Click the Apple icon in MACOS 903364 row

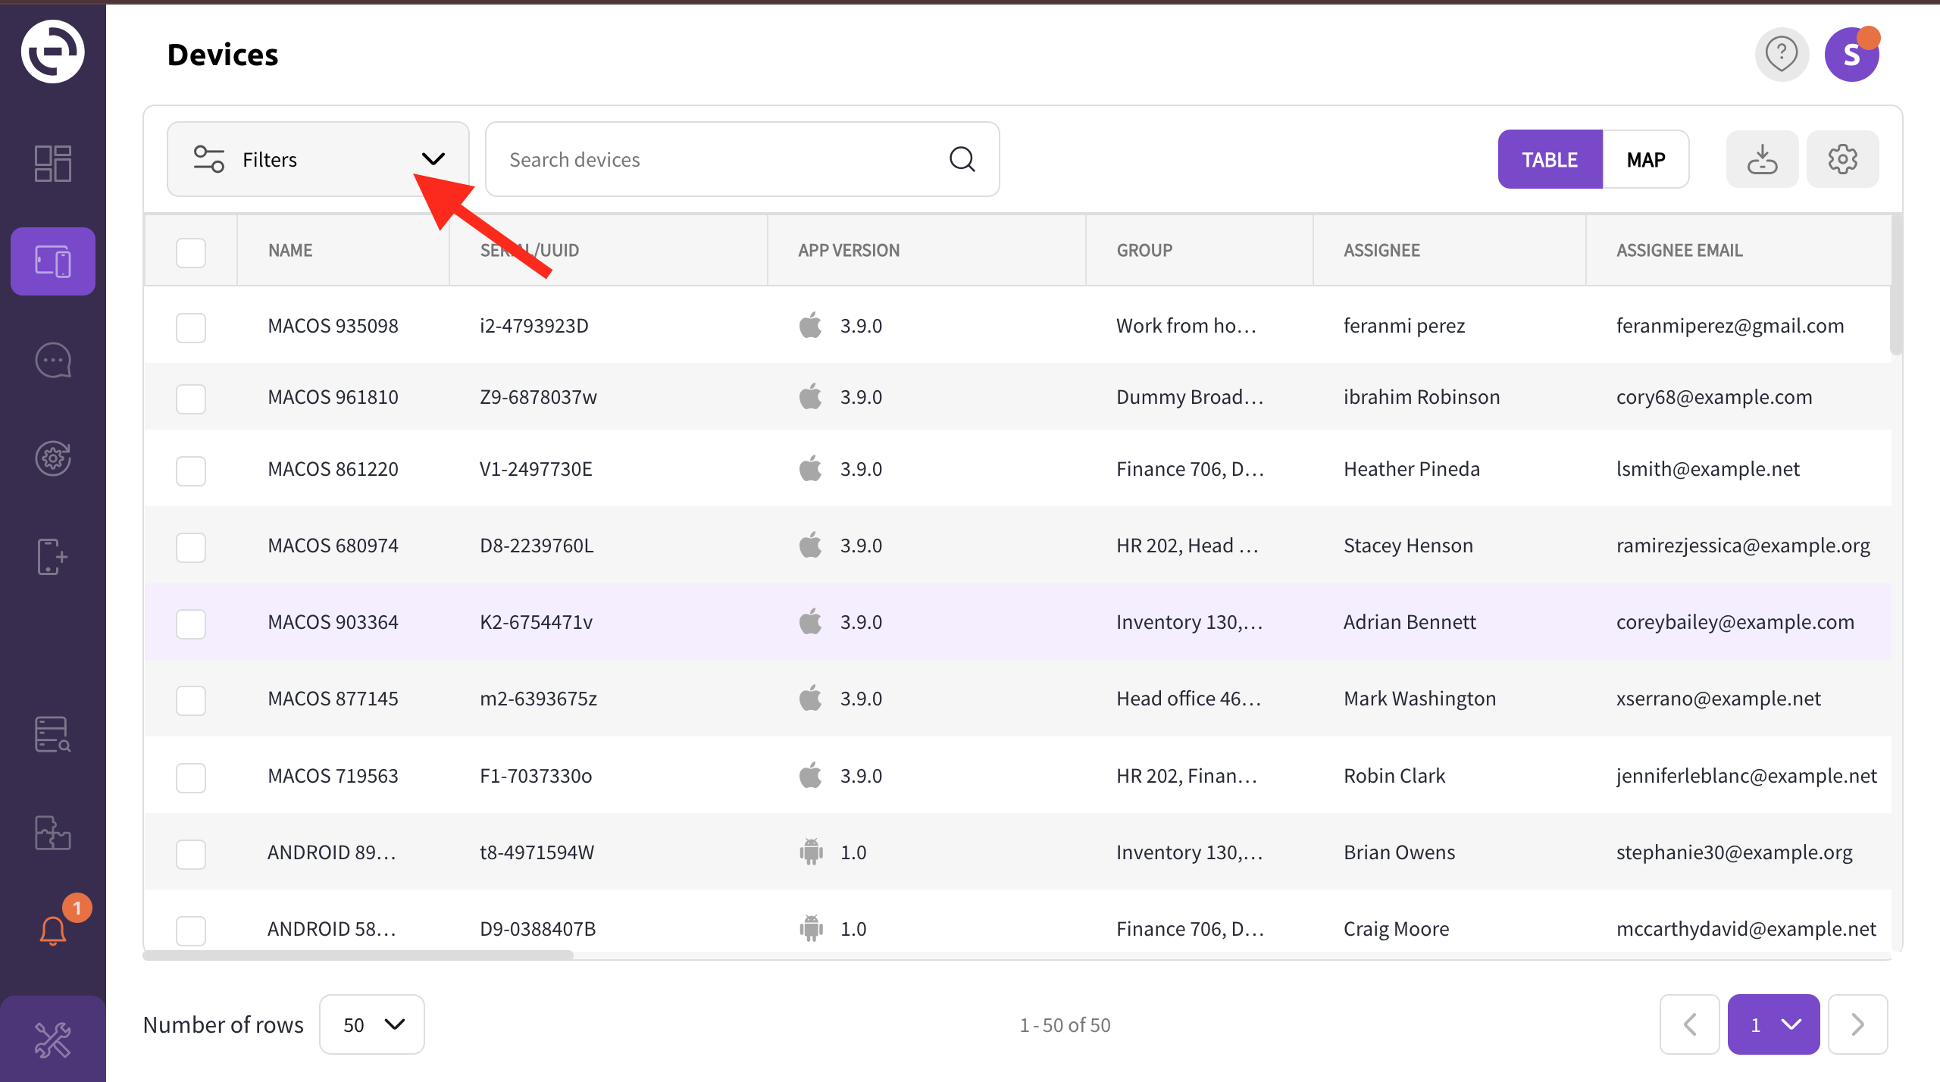point(810,621)
